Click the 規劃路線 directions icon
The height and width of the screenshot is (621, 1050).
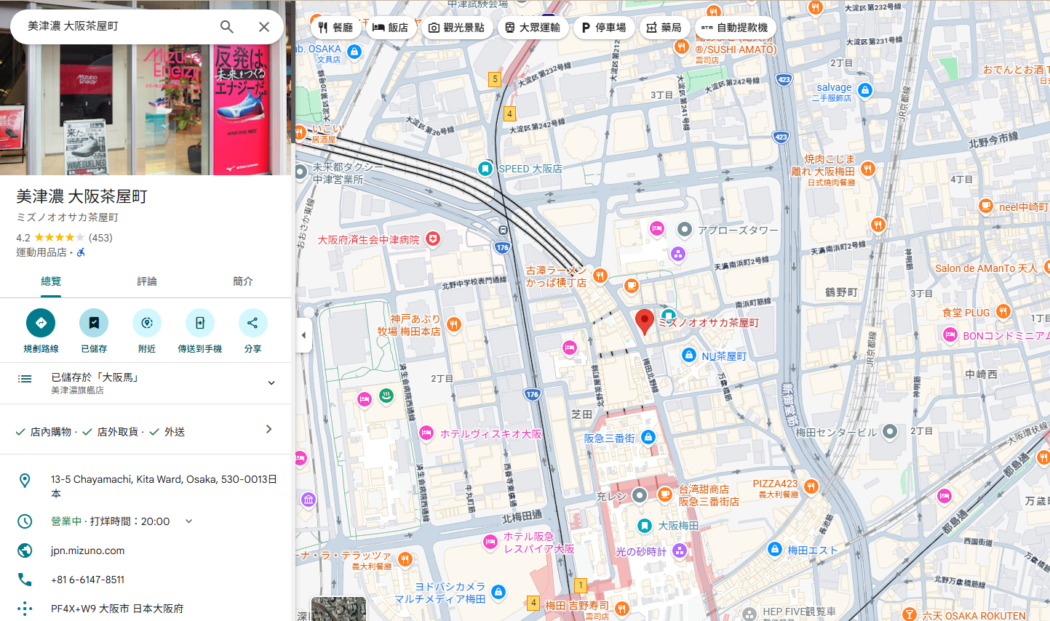click(x=41, y=323)
